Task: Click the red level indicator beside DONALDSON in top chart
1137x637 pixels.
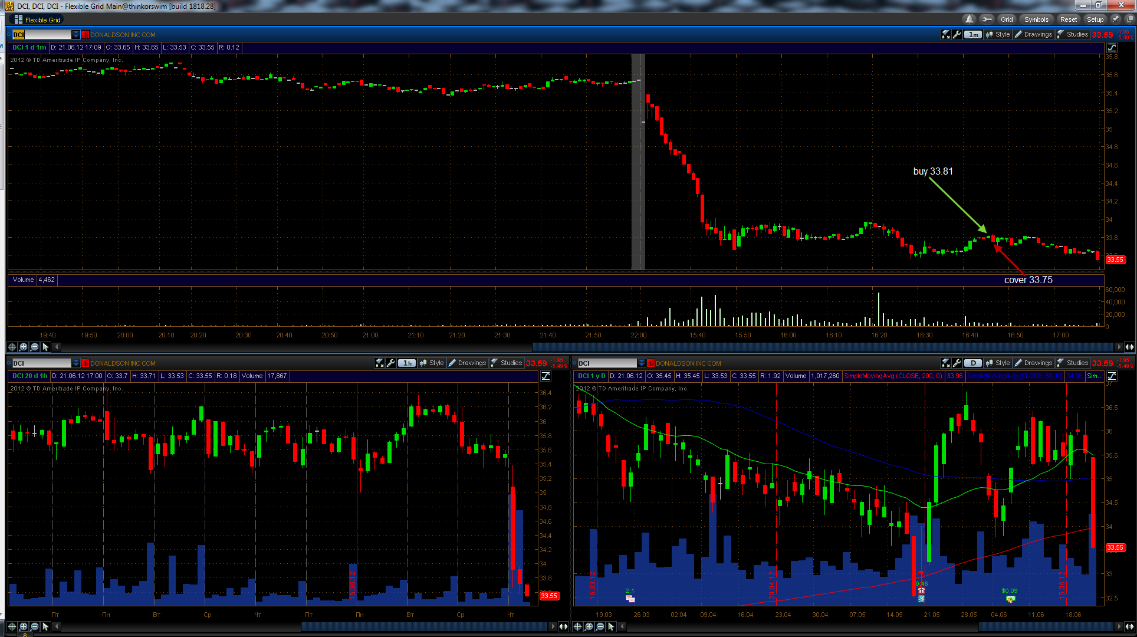Action: pyautogui.click(x=86, y=35)
